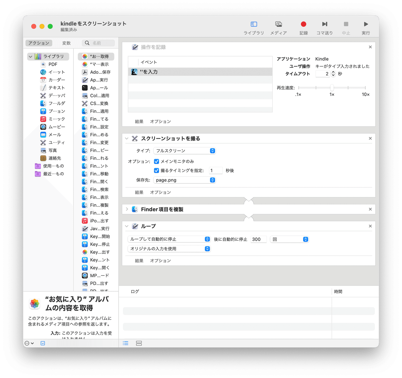Collapse the ループ action
Viewport: 402px width, 378px height.
pos(127,226)
